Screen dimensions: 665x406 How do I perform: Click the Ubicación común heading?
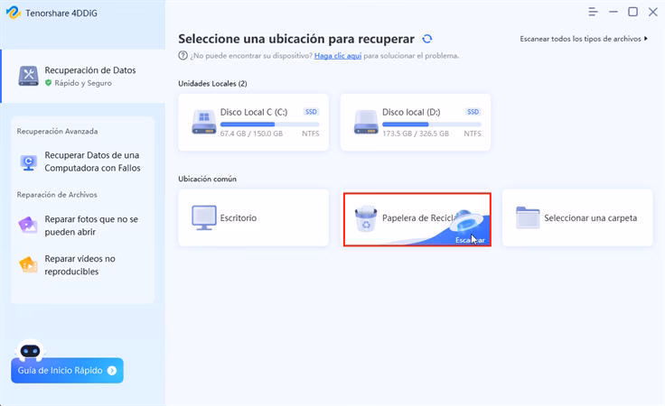click(208, 179)
